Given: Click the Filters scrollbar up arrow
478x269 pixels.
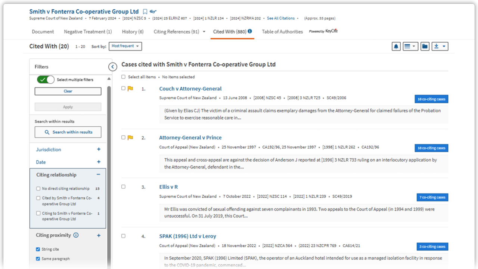Looking at the screenshot, I should (x=109, y=79).
